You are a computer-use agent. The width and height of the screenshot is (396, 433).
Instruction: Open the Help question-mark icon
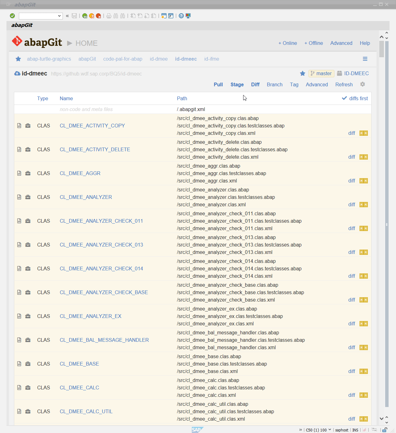point(181,16)
